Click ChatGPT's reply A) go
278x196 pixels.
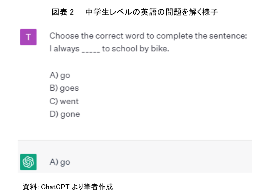(60, 162)
